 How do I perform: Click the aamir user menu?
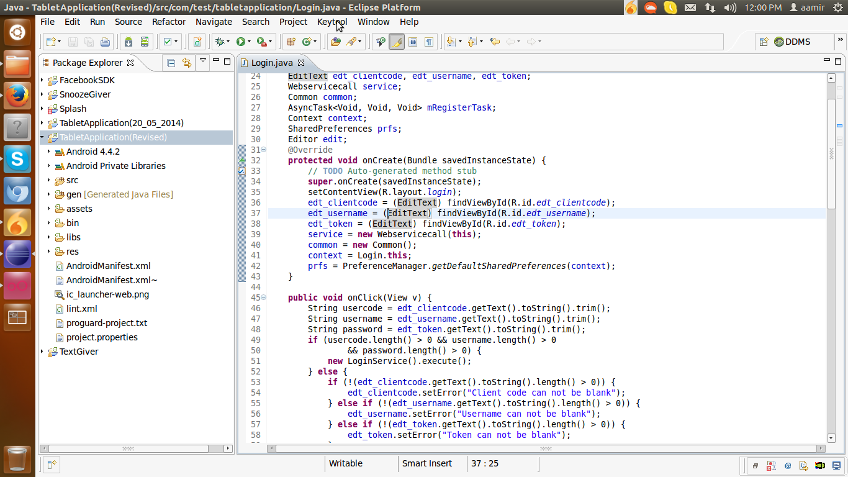807,7
